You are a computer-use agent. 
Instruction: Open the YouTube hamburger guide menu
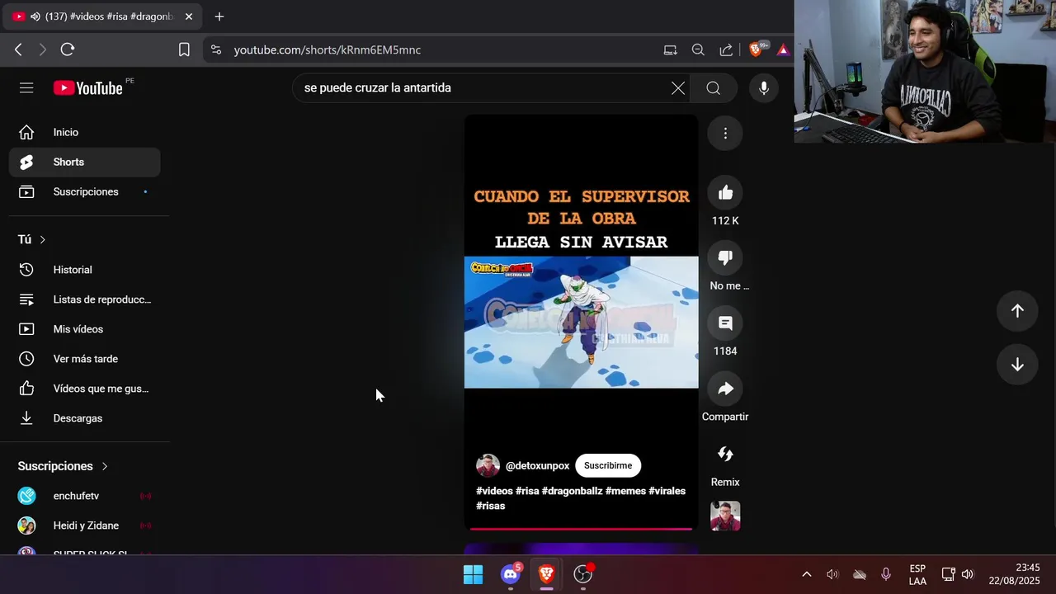[x=26, y=87]
